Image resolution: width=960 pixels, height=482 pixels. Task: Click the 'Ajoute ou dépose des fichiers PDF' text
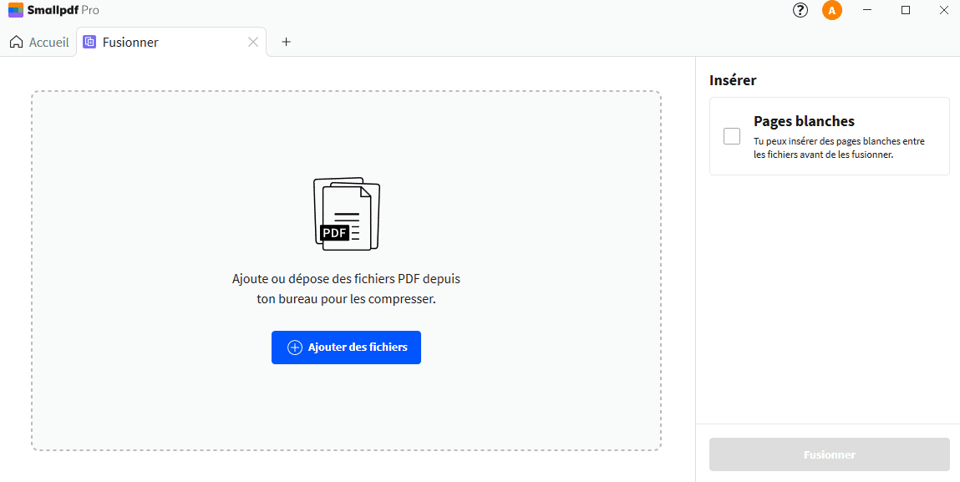tap(346, 289)
